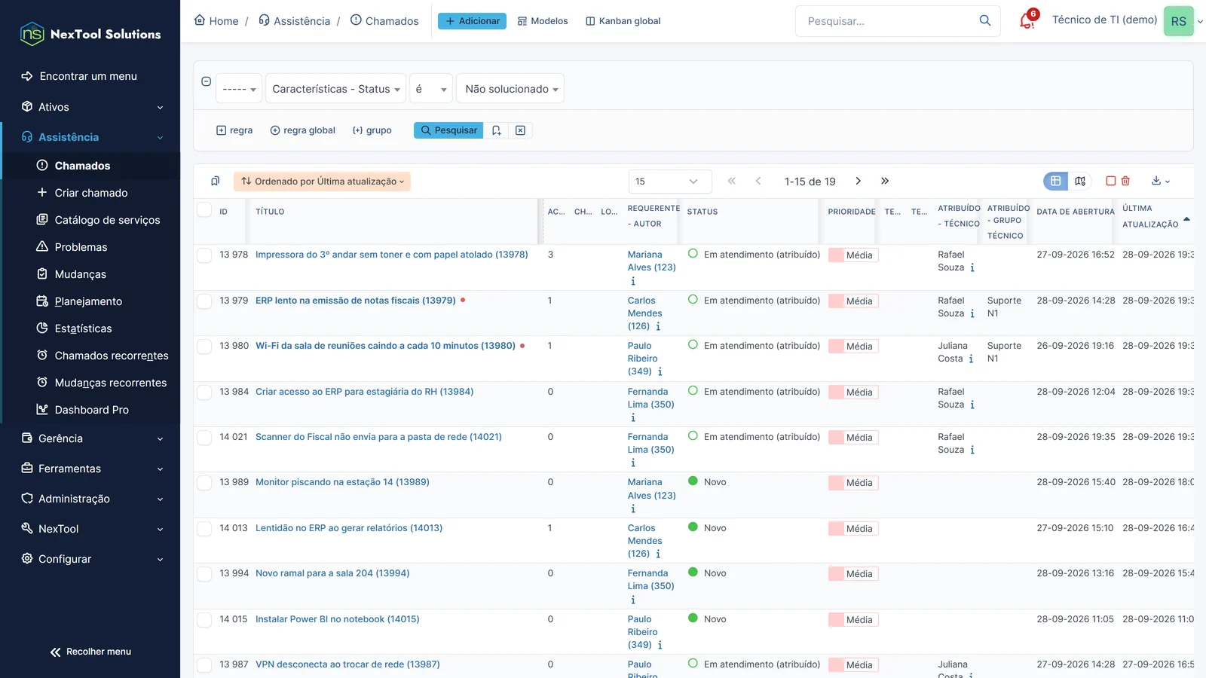1206x678 pixels.
Task: Open the rows-per-page dropdown showing 15
Action: (x=670, y=181)
